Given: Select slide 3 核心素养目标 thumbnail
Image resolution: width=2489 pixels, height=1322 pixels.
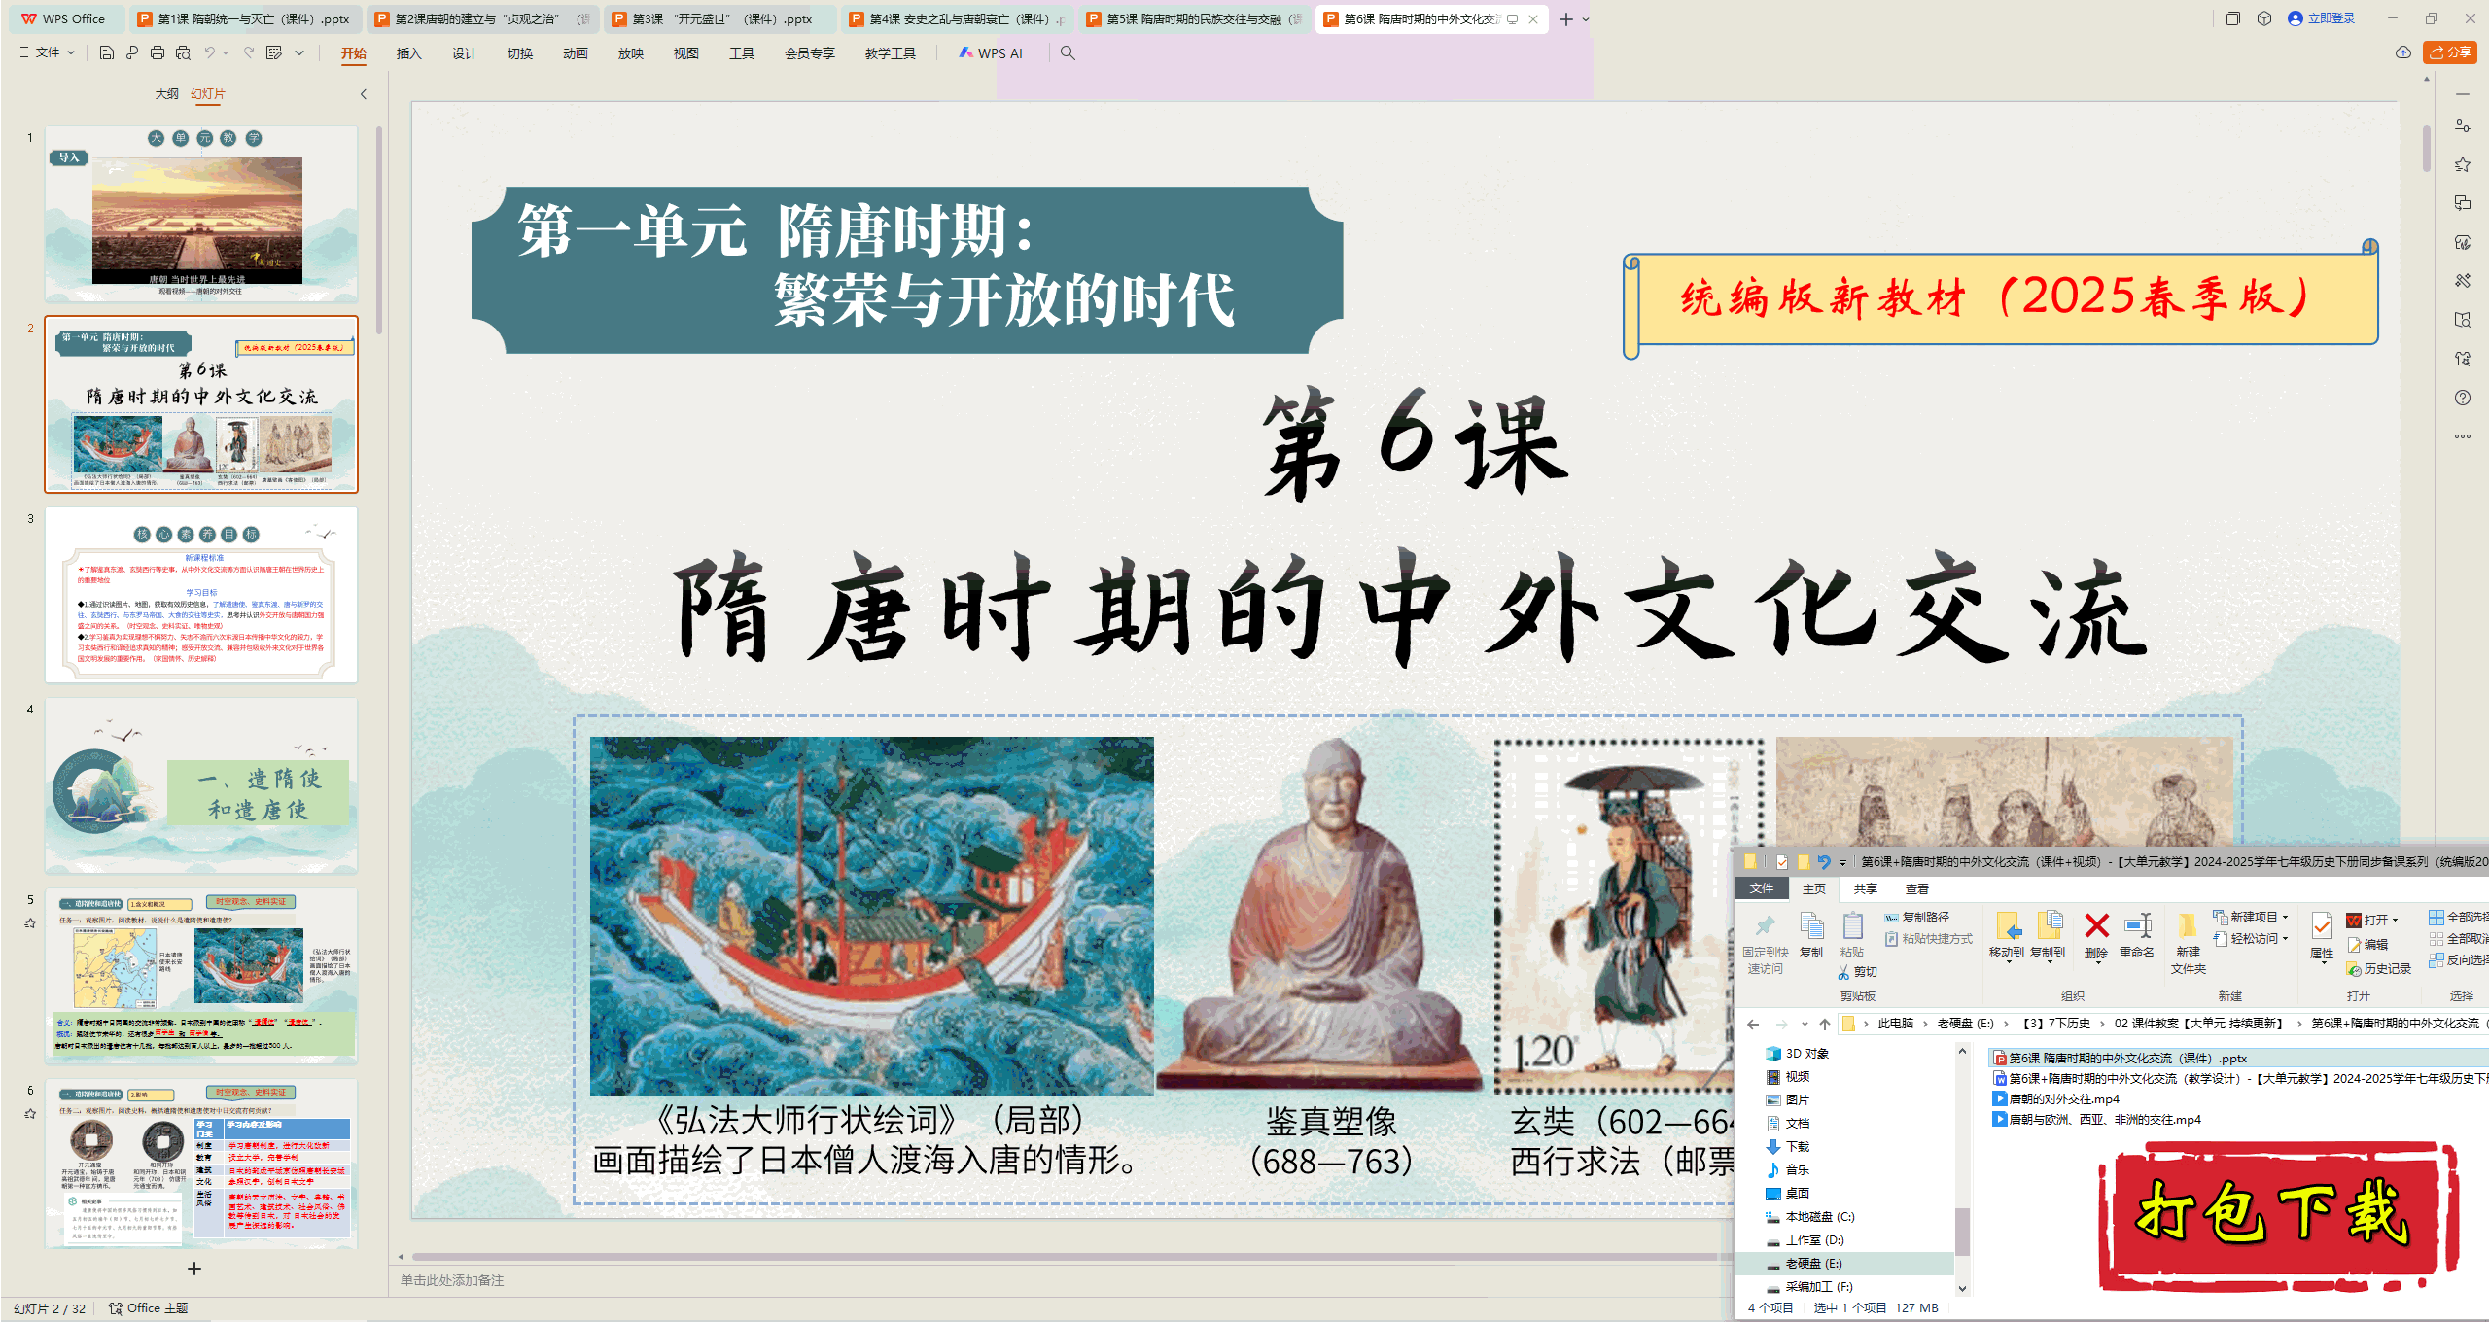Looking at the screenshot, I should coord(201,595).
